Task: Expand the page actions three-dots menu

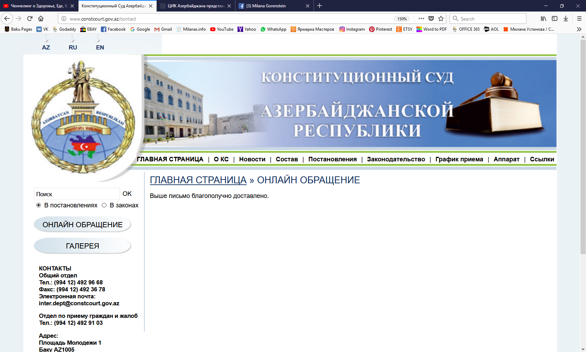Action: point(421,18)
